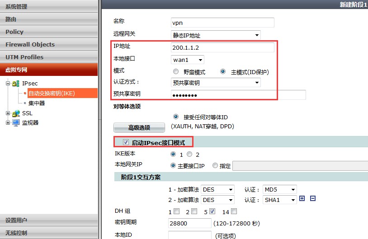
Task: Click the SSL tree node icon
Action: point(16,113)
